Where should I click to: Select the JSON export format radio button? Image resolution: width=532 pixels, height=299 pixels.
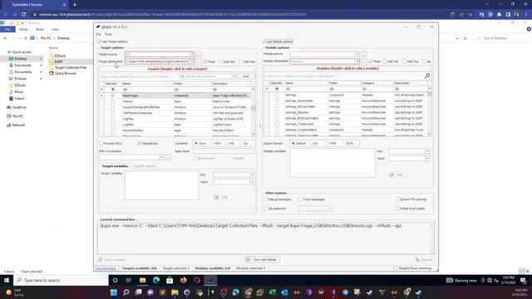tap(343, 144)
